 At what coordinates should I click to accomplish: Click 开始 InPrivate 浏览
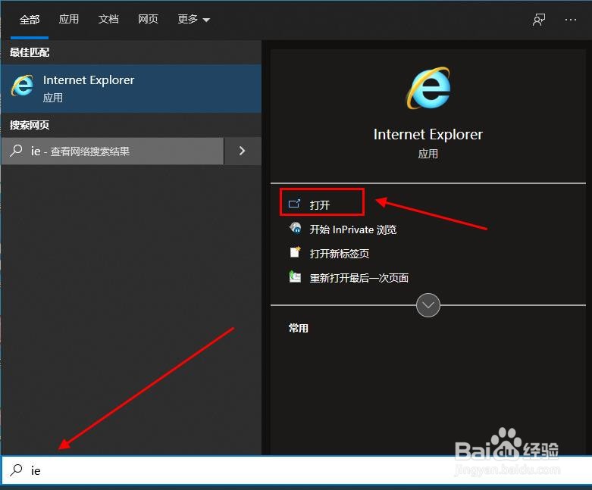(352, 229)
